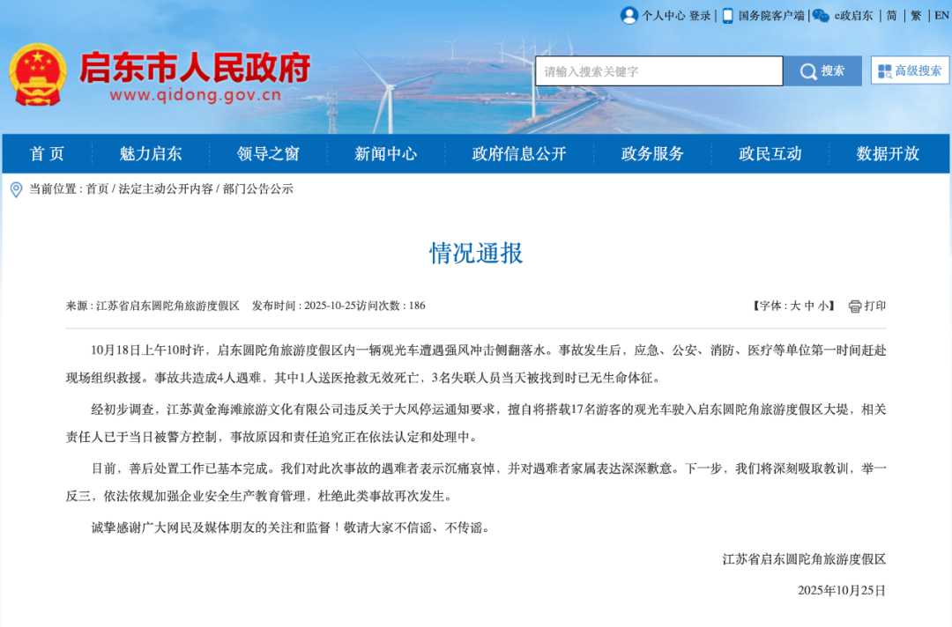Open 部门公告公示 breadcrumb link
Image resolution: width=952 pixels, height=627 pixels.
pyautogui.click(x=257, y=189)
